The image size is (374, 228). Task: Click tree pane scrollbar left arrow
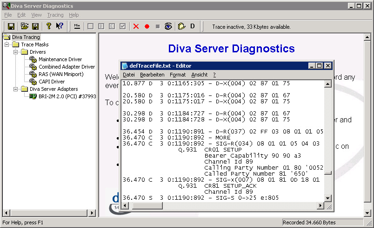(6, 213)
